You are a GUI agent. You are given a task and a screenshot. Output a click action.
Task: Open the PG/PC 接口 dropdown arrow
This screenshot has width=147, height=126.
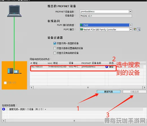pos(131,30)
